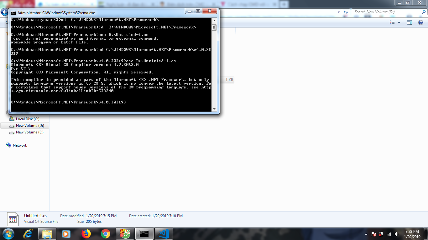The image size is (428, 240).
Task: Launch Internet Explorer from the taskbar
Action: coord(28,234)
